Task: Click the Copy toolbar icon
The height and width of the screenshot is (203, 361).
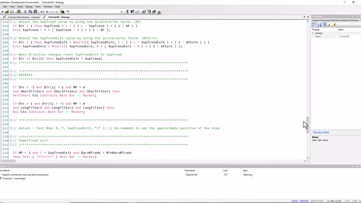Action: pos(30,11)
